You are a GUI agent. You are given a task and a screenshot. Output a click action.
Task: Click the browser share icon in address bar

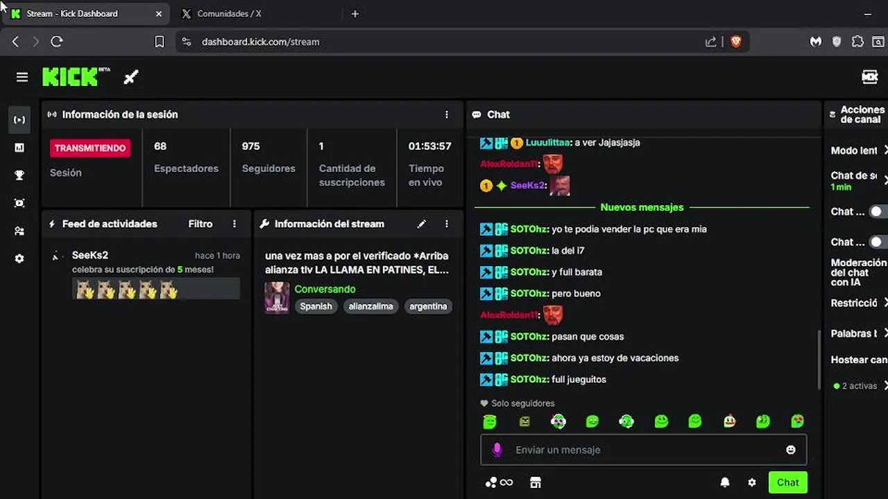click(711, 42)
